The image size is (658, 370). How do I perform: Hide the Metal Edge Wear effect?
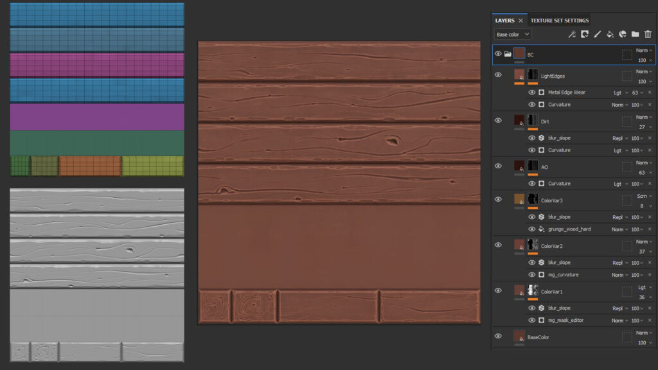531,92
